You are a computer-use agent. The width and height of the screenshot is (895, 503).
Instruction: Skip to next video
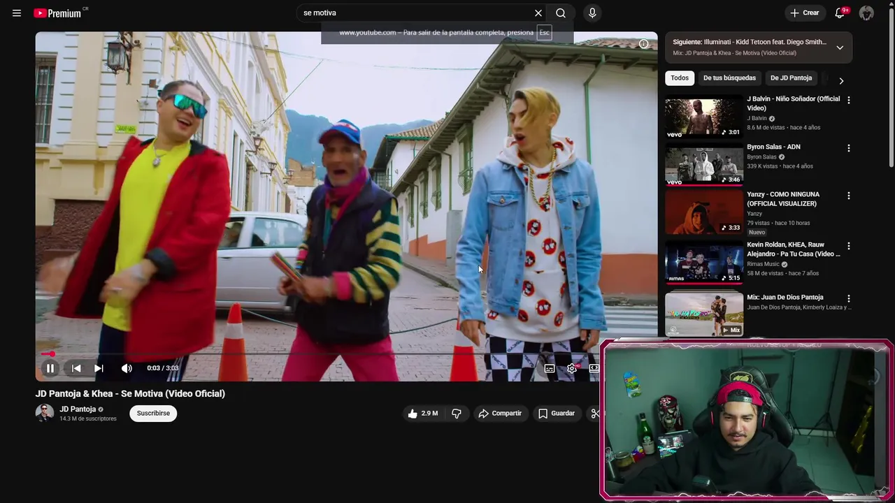click(99, 368)
